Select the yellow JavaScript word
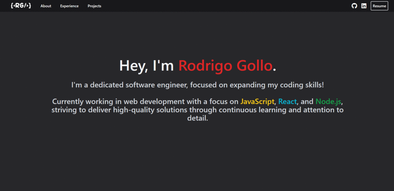Viewport: 394px width, 191px height. pyautogui.click(x=257, y=101)
